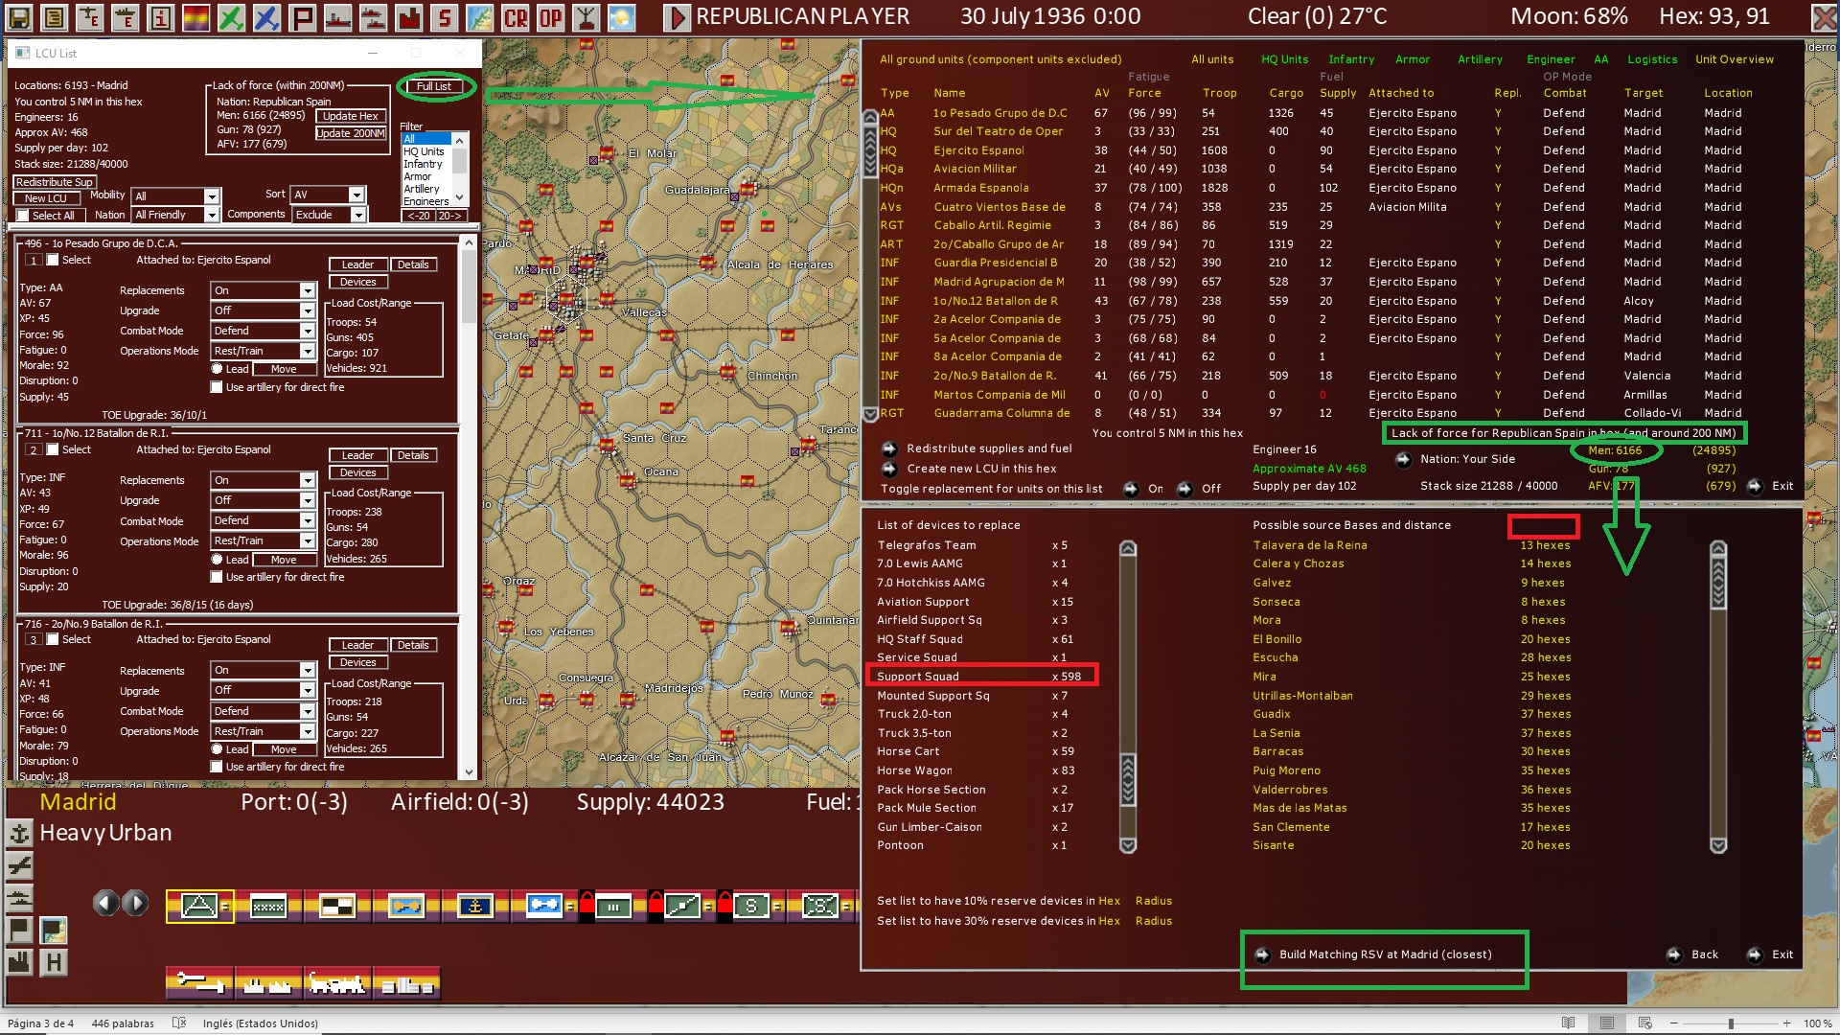
Task: Select the Logistics tab header
Action: tap(1652, 58)
